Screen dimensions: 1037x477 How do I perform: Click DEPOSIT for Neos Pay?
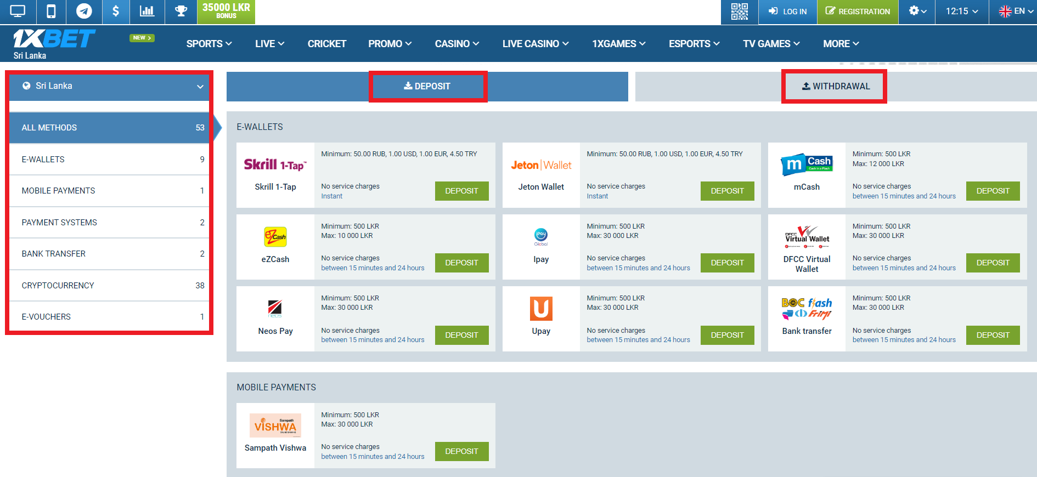pos(462,335)
